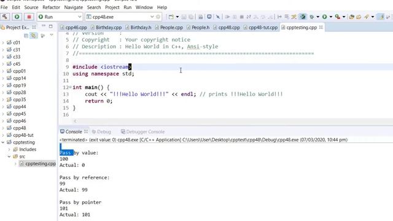Click the Print icon in the toolbar
The width and height of the screenshot is (393, 221).
pyautogui.click(x=201, y=17)
